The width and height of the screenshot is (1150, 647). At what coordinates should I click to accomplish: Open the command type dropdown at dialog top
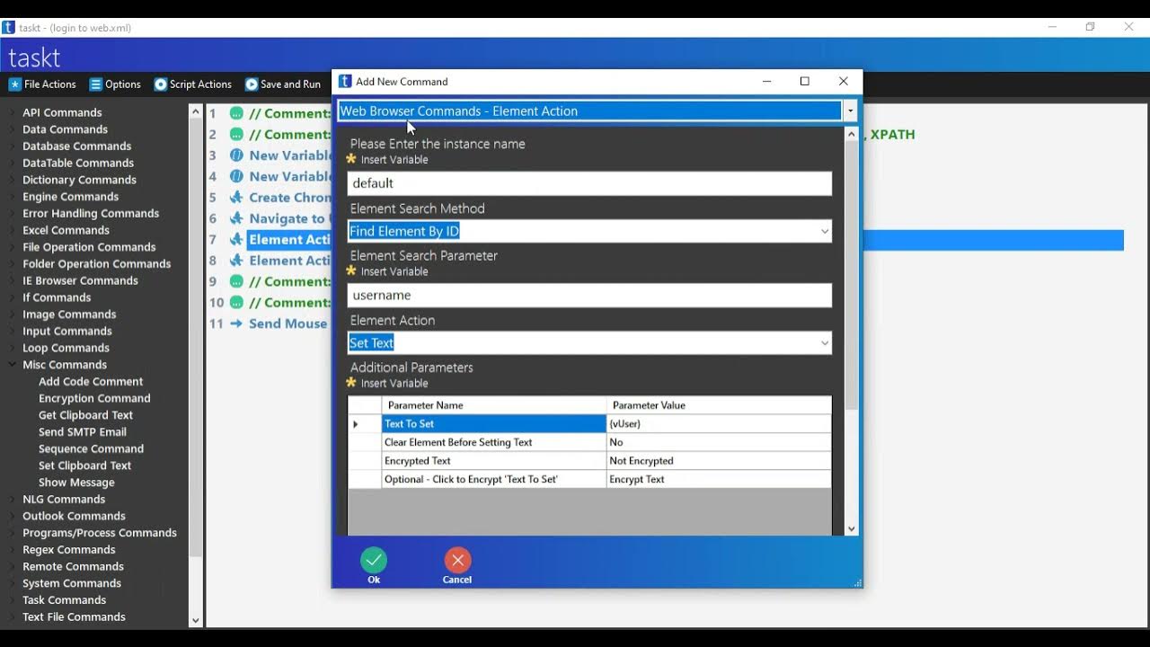coord(850,111)
